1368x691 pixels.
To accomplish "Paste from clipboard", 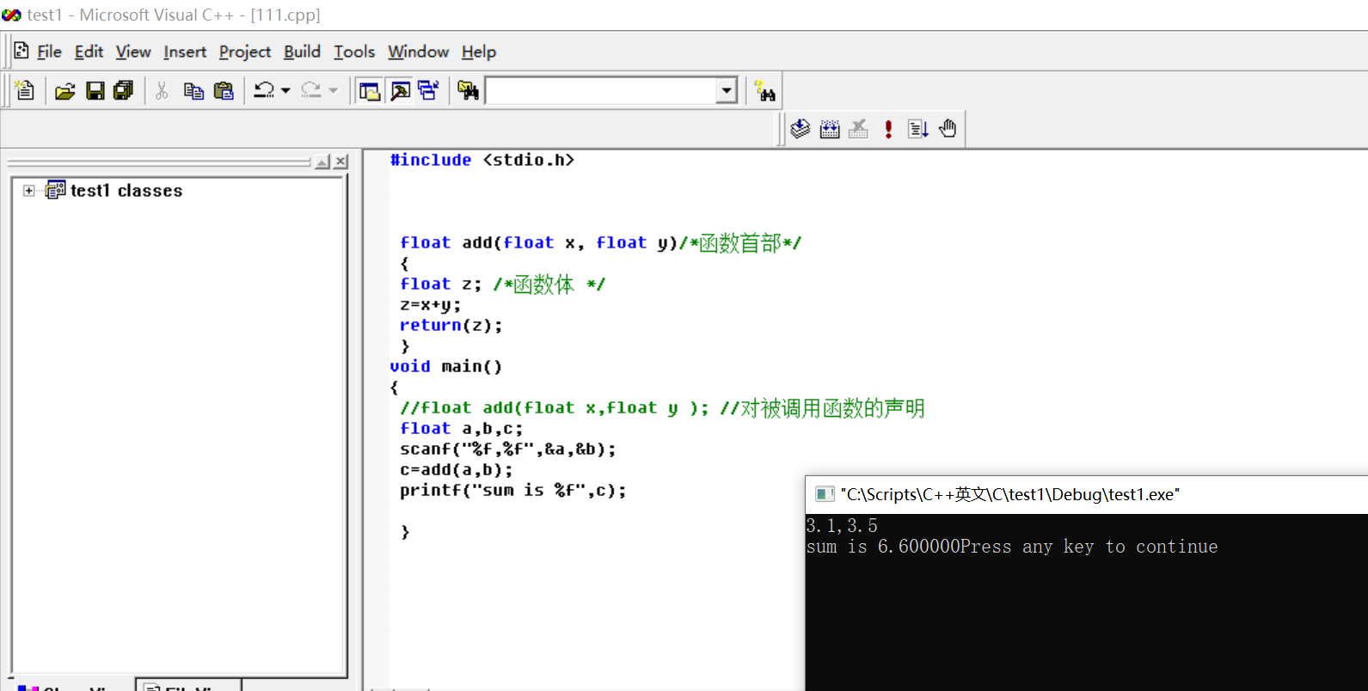I will [x=224, y=90].
